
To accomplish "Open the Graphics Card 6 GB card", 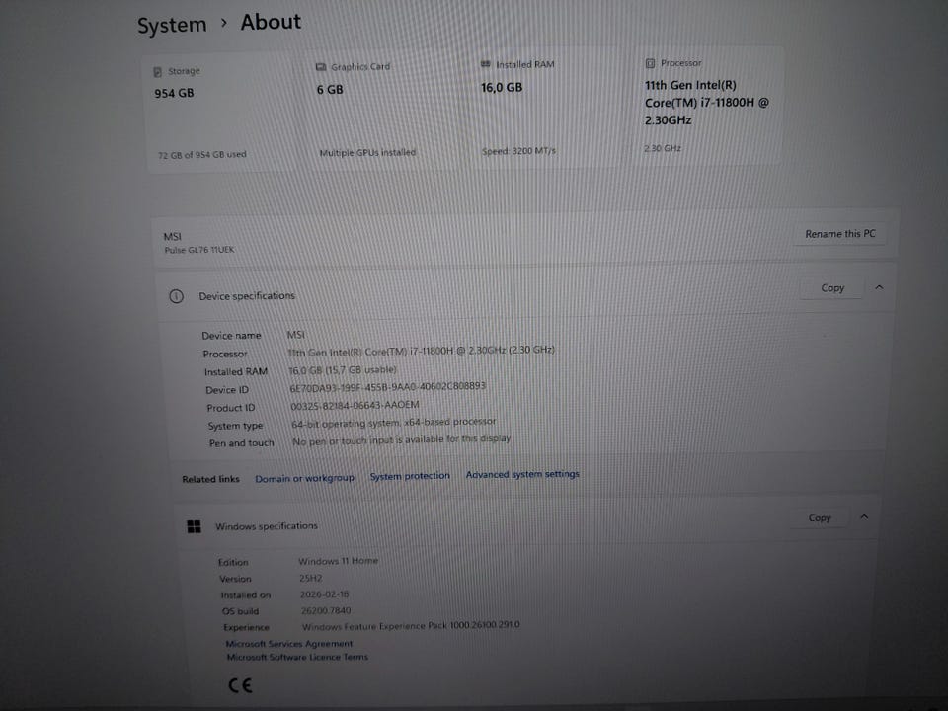I will point(384,110).
